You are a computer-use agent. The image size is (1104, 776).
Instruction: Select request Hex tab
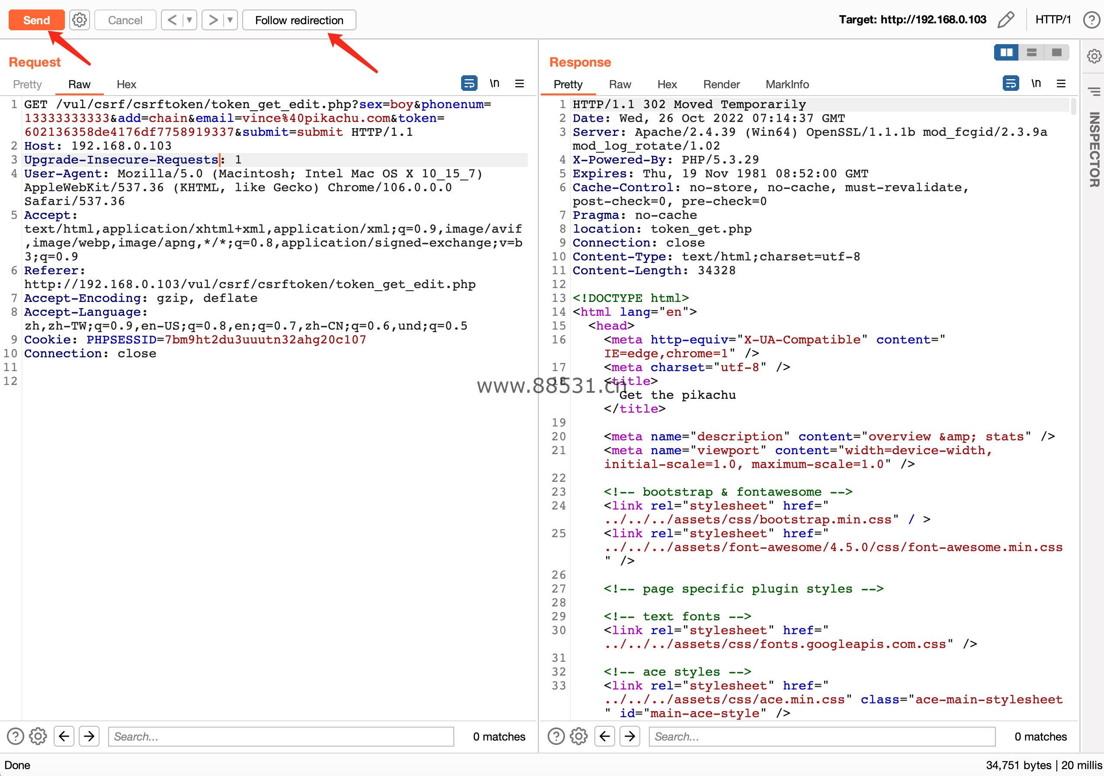[126, 84]
